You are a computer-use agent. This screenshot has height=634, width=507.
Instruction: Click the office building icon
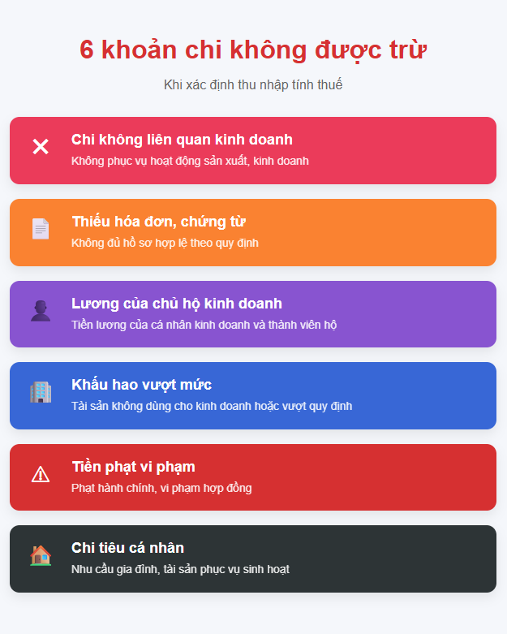point(41,393)
